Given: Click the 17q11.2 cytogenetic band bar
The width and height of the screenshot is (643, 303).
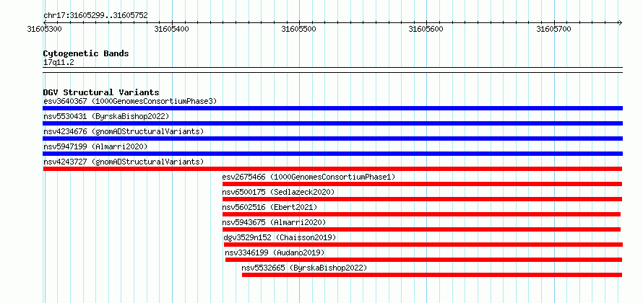Looking at the screenshot, I should click(332, 70).
